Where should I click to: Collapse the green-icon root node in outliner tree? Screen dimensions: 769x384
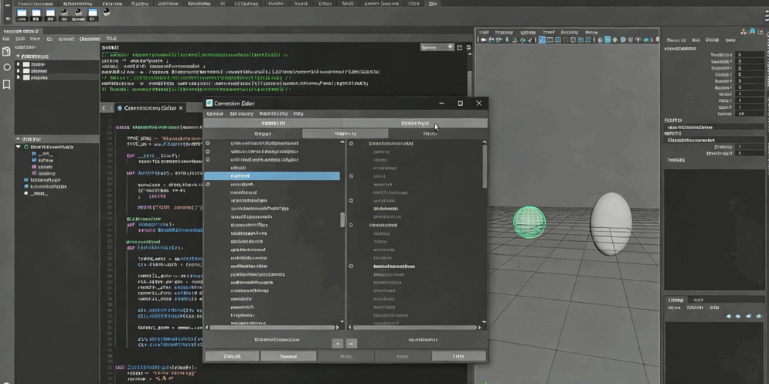pyautogui.click(x=19, y=146)
